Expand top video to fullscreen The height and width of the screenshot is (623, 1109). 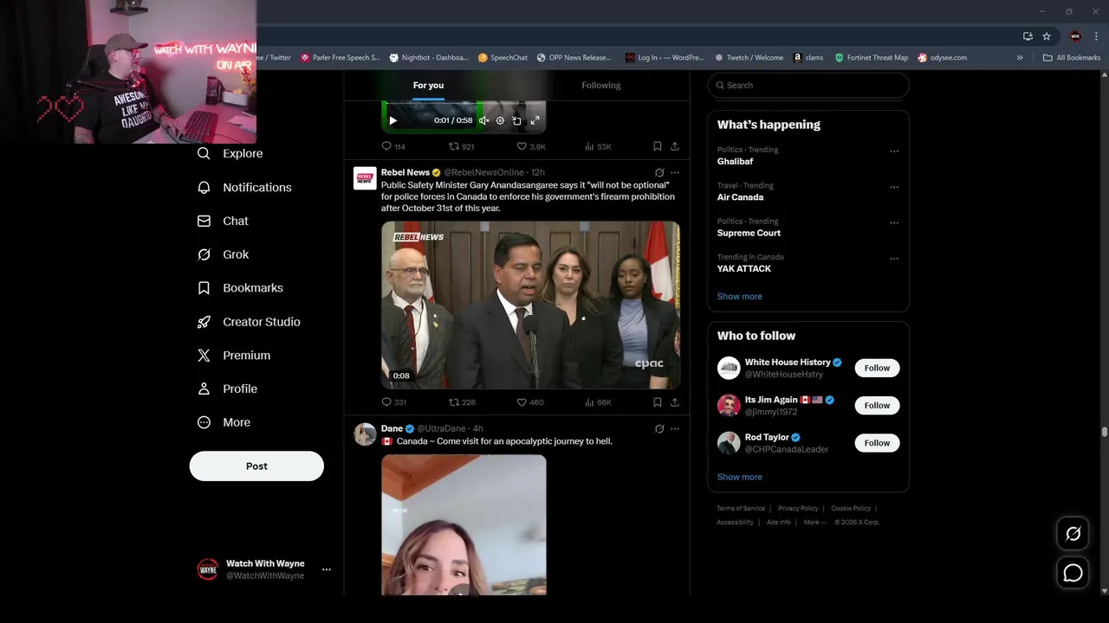pyautogui.click(x=535, y=120)
